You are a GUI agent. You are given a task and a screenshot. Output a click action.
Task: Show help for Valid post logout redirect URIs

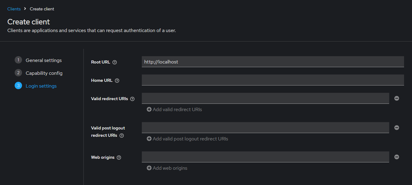coord(122,136)
